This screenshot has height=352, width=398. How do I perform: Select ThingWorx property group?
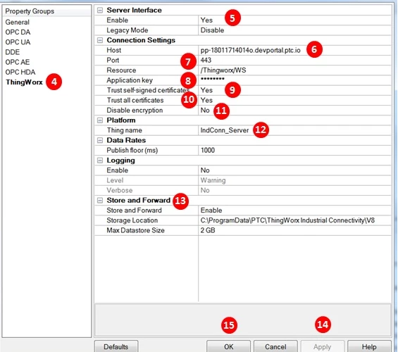tap(24, 82)
